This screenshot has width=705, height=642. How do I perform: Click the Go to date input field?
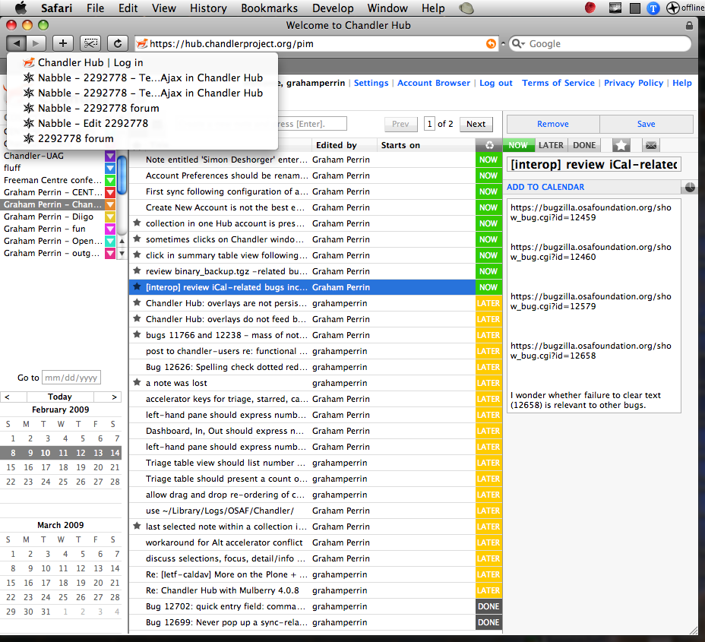click(71, 378)
